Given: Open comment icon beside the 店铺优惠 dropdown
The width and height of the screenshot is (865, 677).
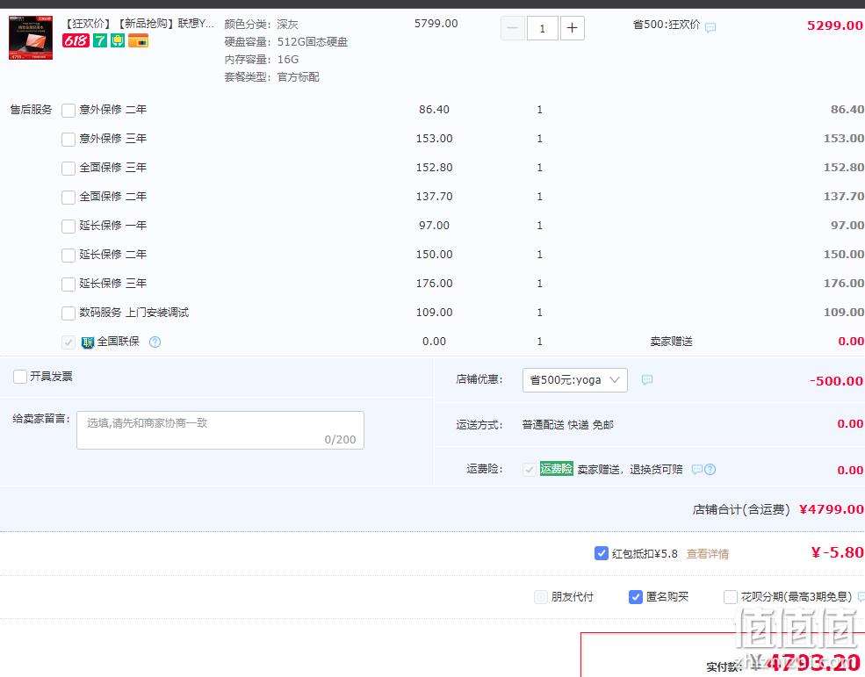Looking at the screenshot, I should coord(647,379).
